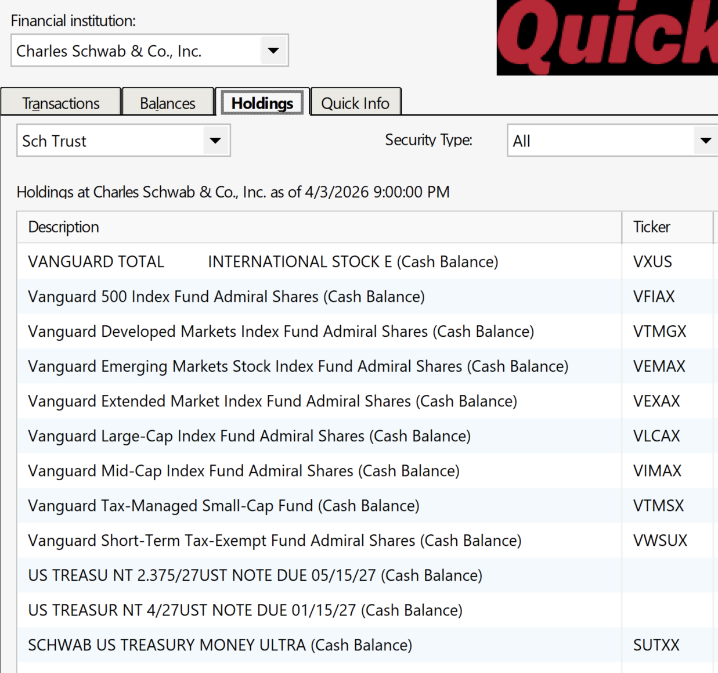Click the VIMAX ticker cell
The width and height of the screenshot is (718, 673).
[x=668, y=470]
